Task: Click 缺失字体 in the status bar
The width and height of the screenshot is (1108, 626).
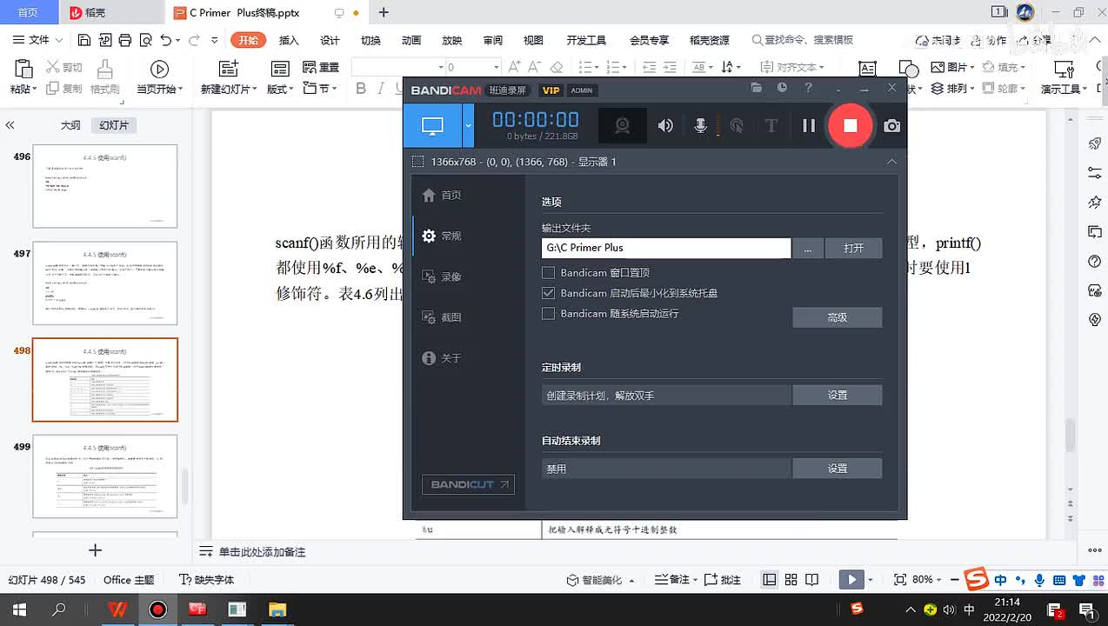Action: [207, 580]
